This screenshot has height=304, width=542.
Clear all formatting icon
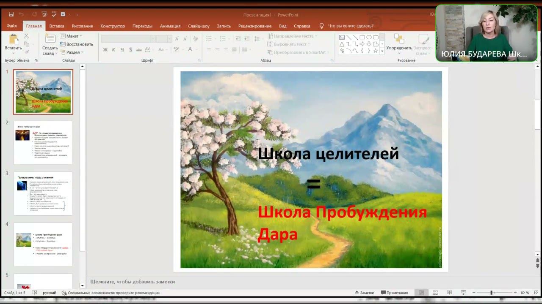click(196, 38)
